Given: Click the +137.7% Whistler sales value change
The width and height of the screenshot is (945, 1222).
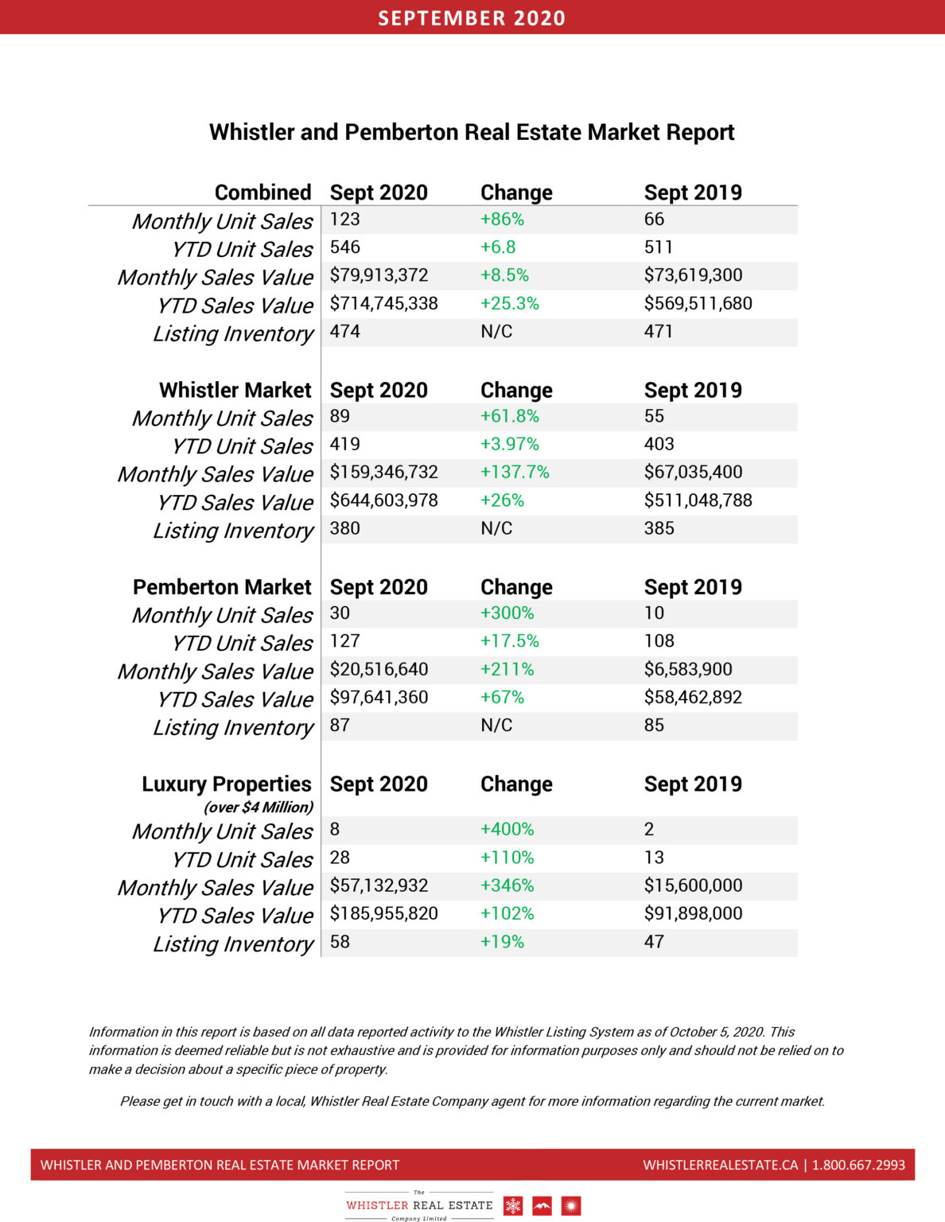Looking at the screenshot, I should click(x=515, y=473).
